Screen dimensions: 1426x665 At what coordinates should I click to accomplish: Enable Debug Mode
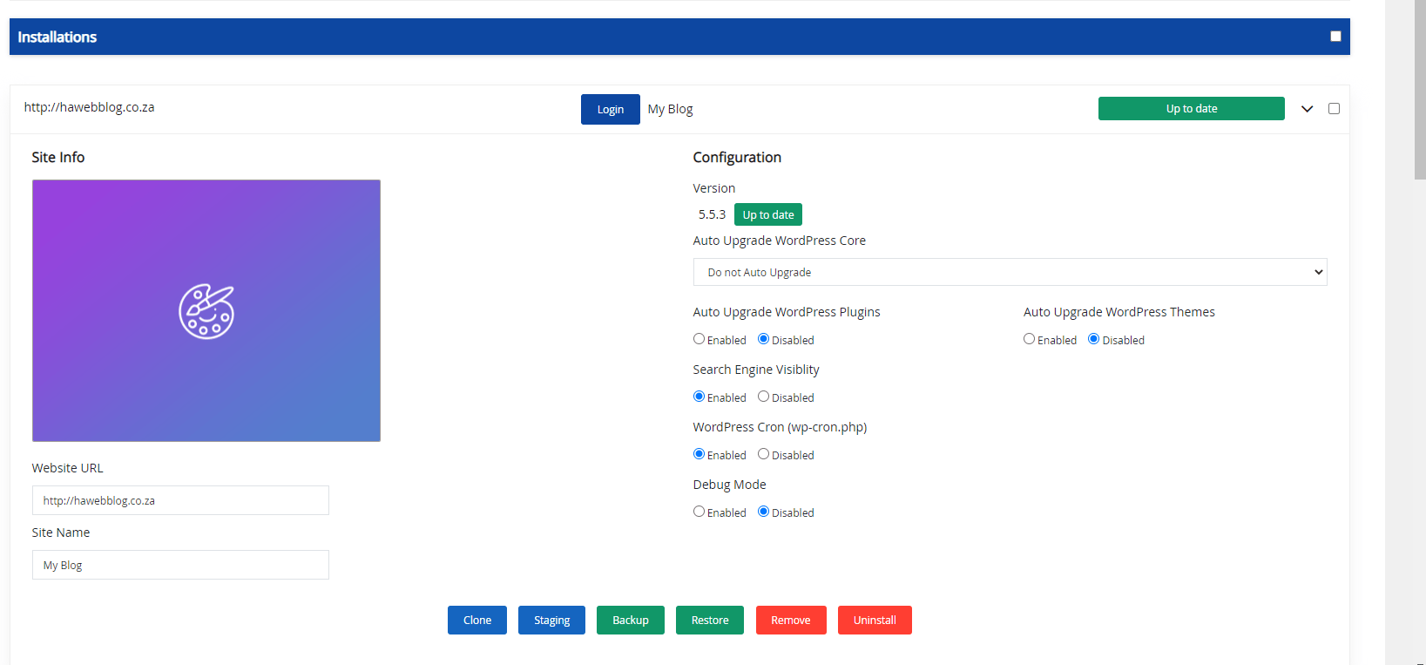click(x=699, y=512)
